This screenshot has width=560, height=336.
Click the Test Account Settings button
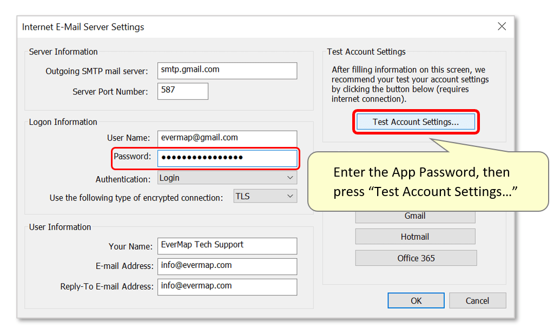(x=416, y=122)
